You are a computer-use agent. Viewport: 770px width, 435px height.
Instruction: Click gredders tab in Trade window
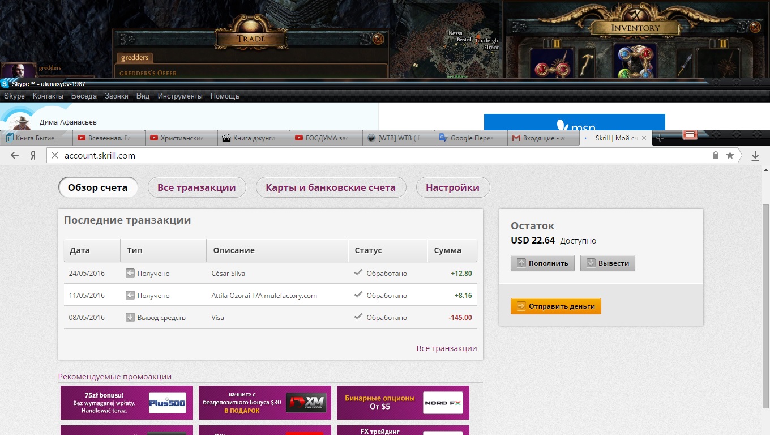click(135, 57)
